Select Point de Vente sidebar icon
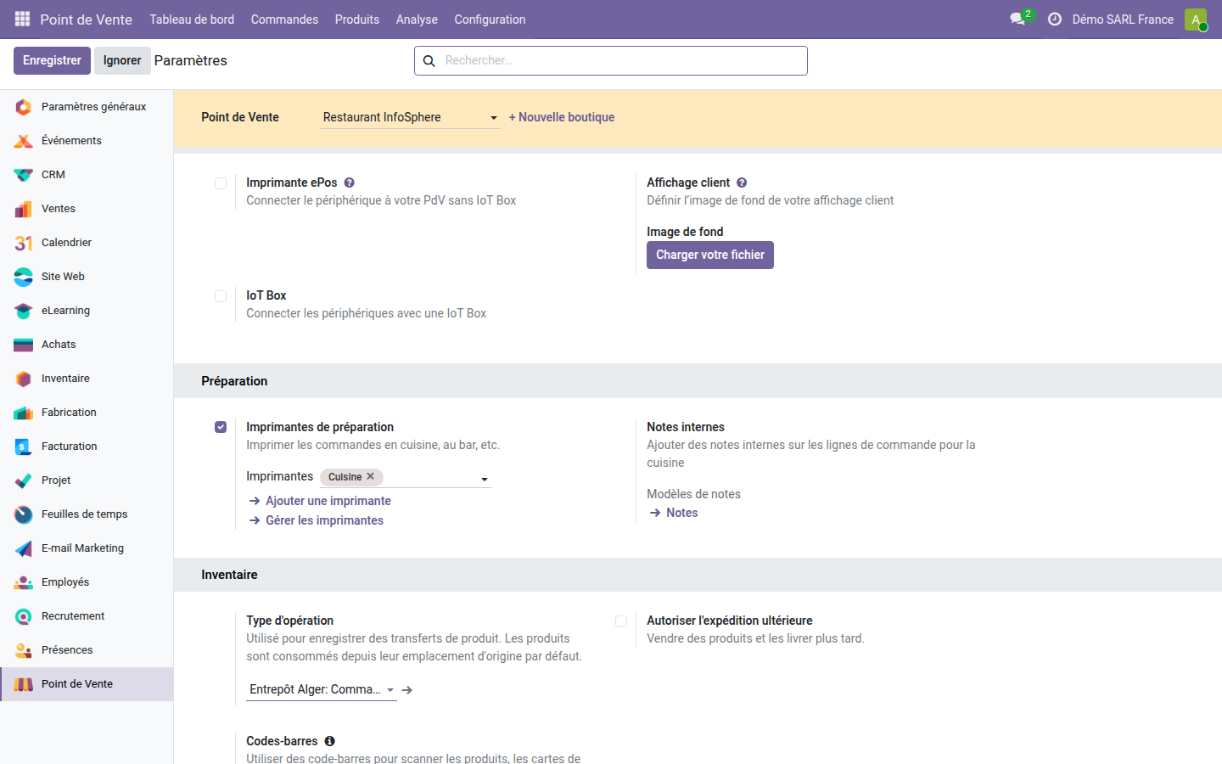 pyautogui.click(x=24, y=684)
